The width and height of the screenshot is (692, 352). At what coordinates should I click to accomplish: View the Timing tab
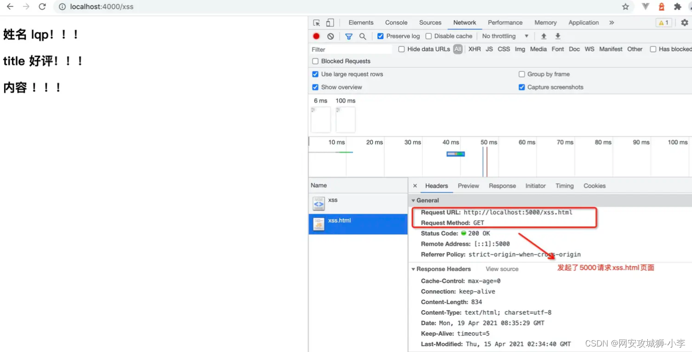564,186
